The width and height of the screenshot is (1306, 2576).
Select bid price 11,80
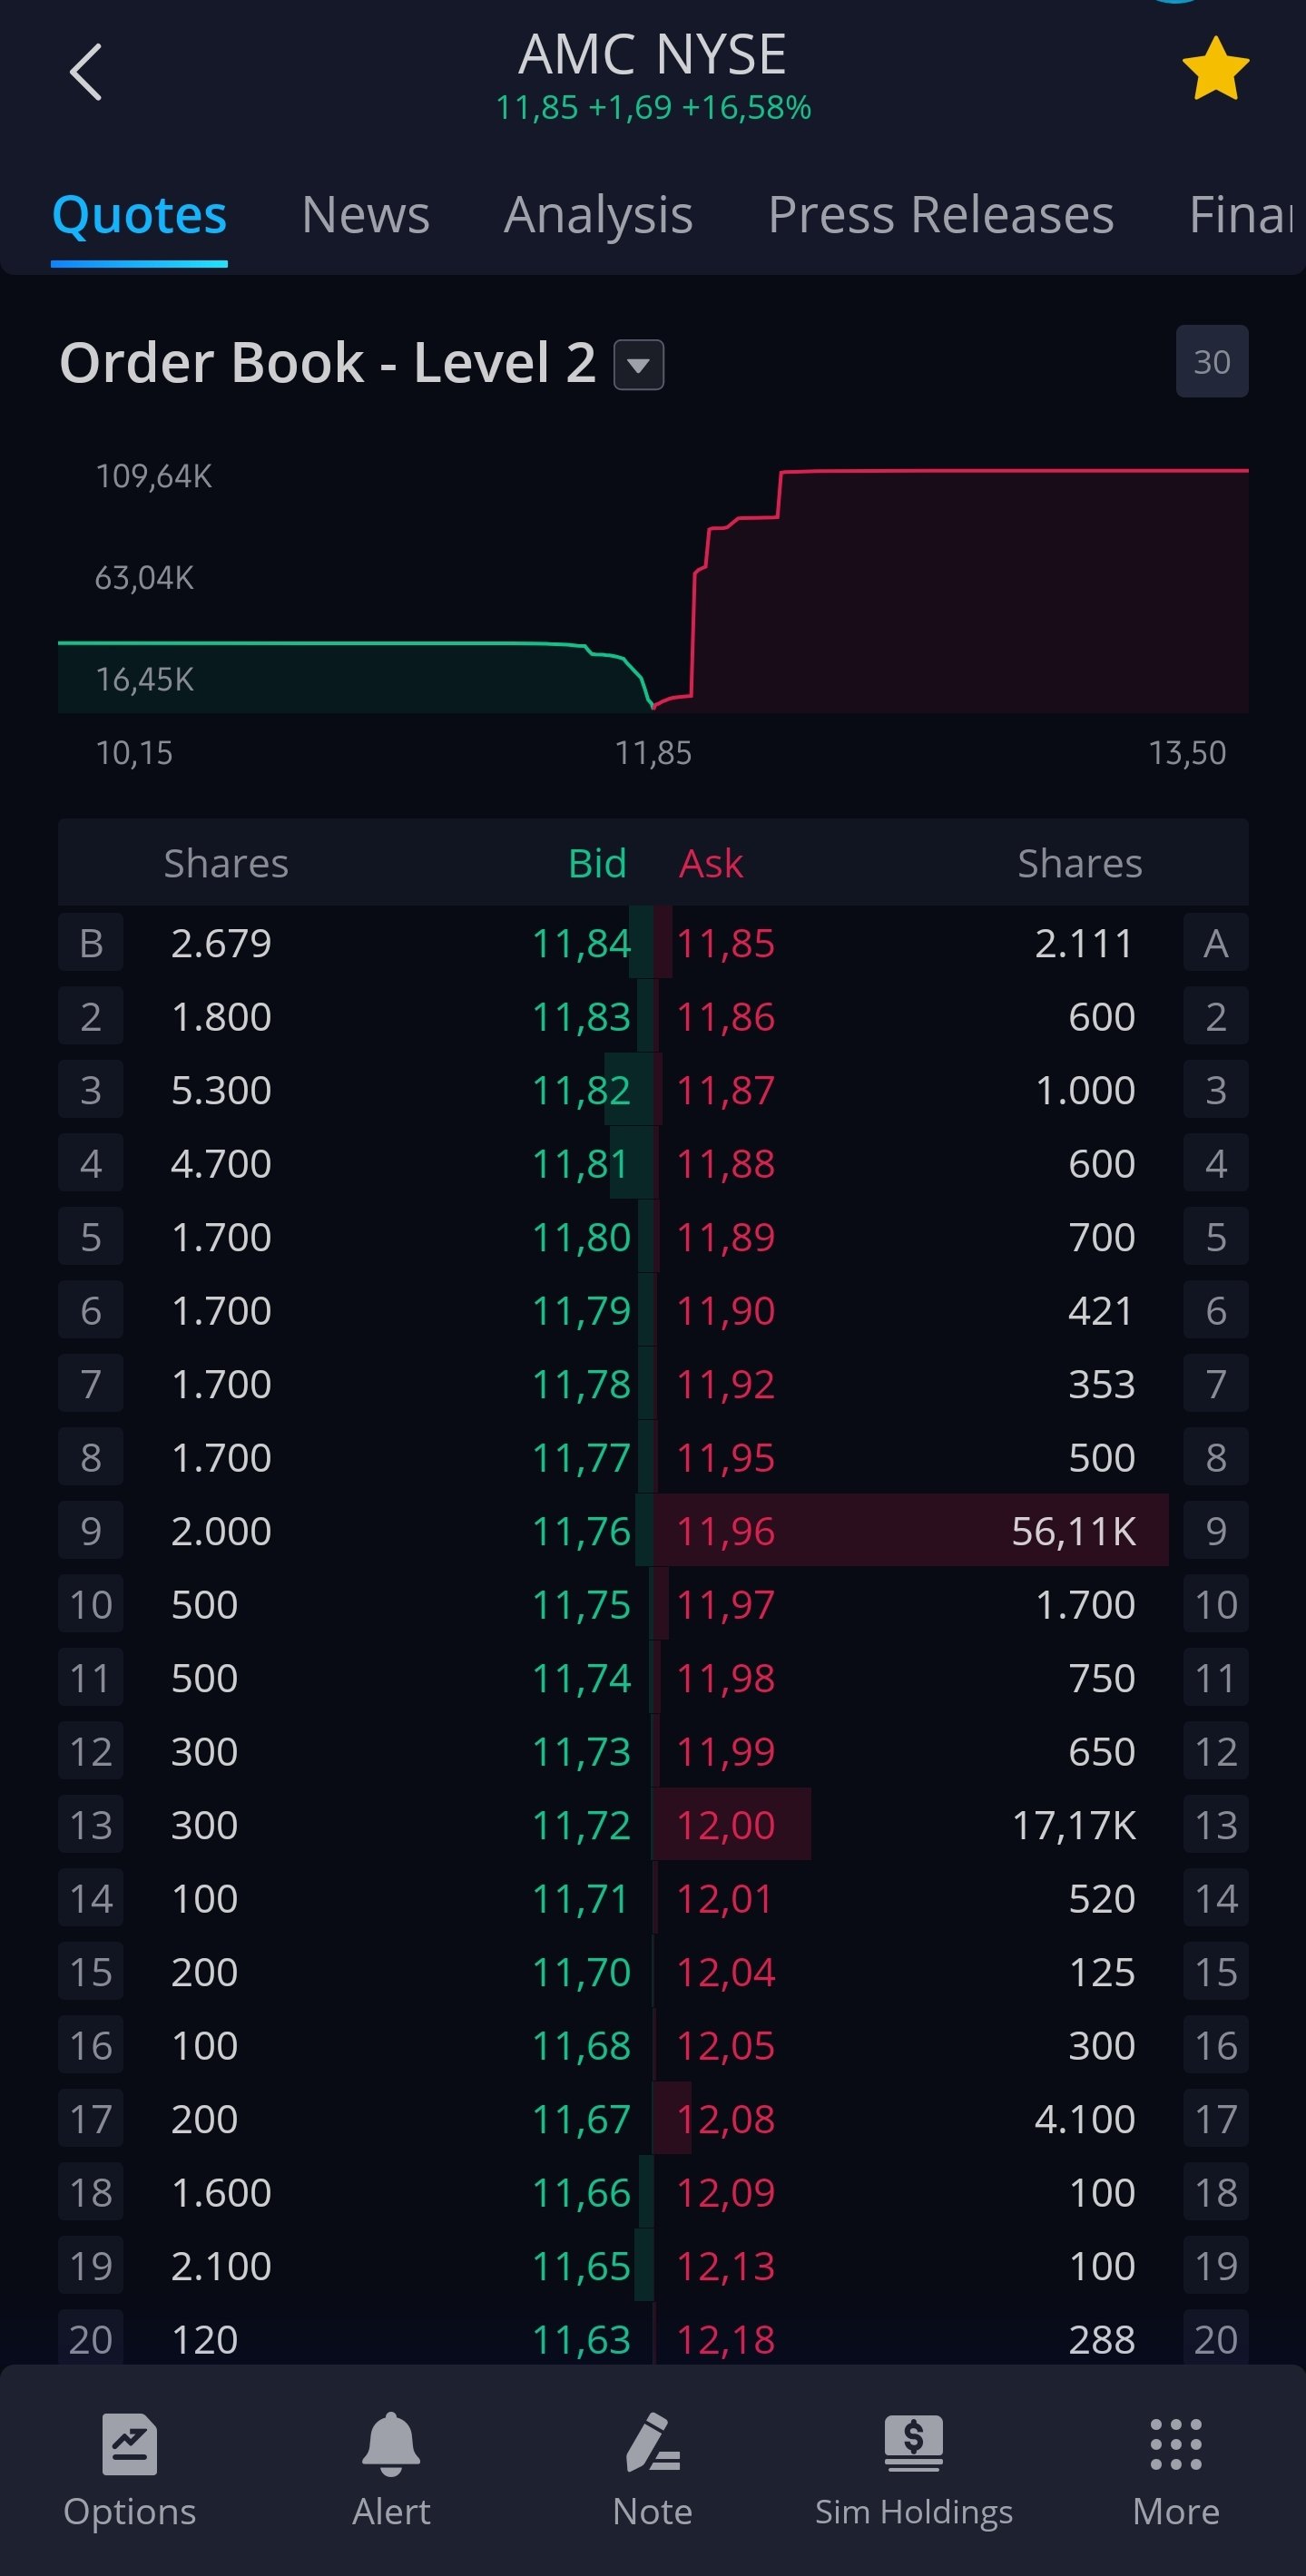point(581,1237)
